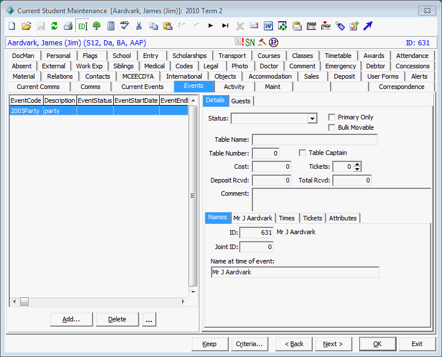The height and width of the screenshot is (357, 442).
Task: Open the Current Events tab
Action: coord(143,87)
